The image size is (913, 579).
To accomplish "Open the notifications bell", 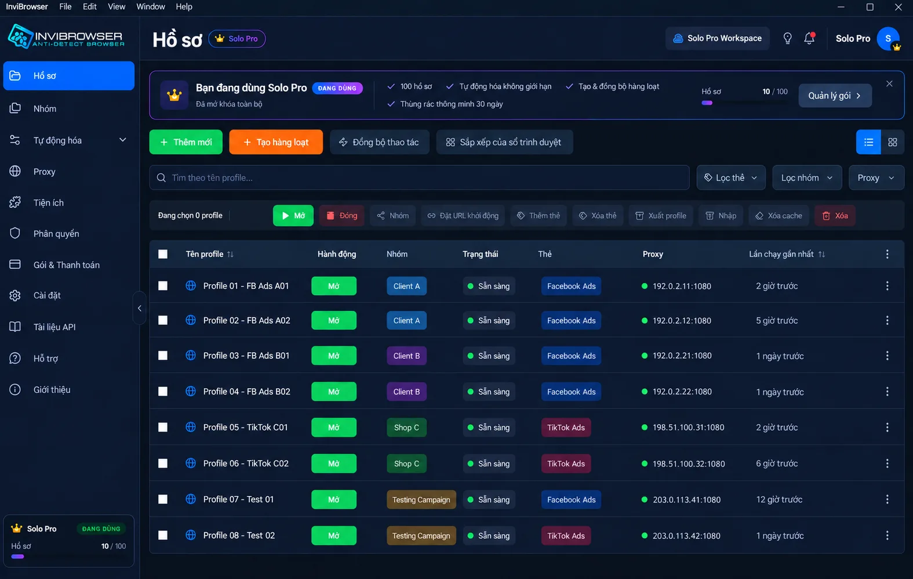I will pos(809,38).
